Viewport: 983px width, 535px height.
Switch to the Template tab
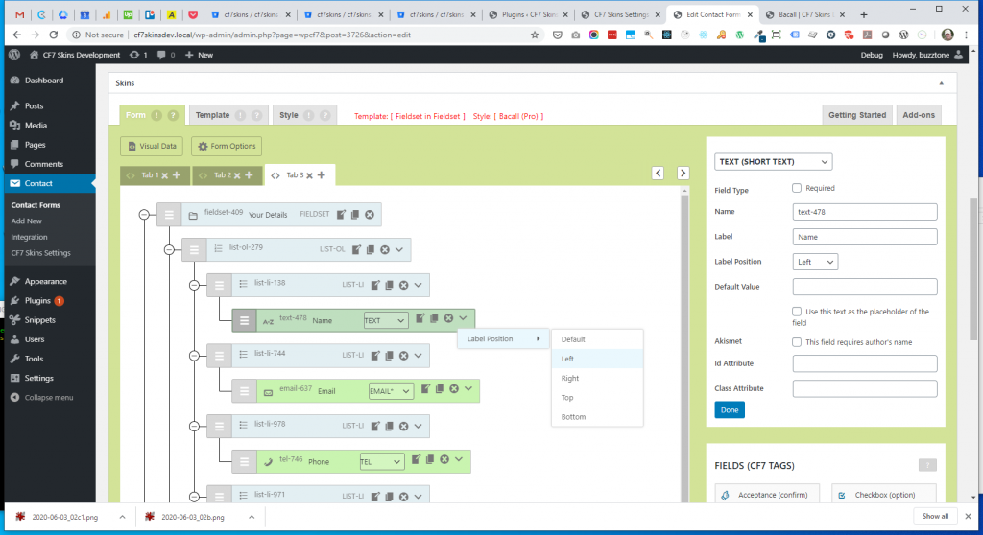tap(212, 115)
